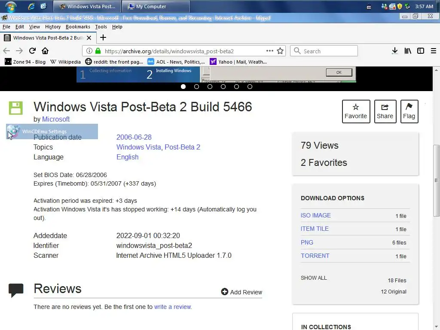Open the Wikipedia bookmark
440x330 pixels.
65,62
